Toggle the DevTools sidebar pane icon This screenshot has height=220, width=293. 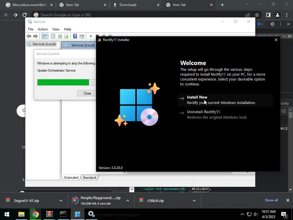[284, 111]
